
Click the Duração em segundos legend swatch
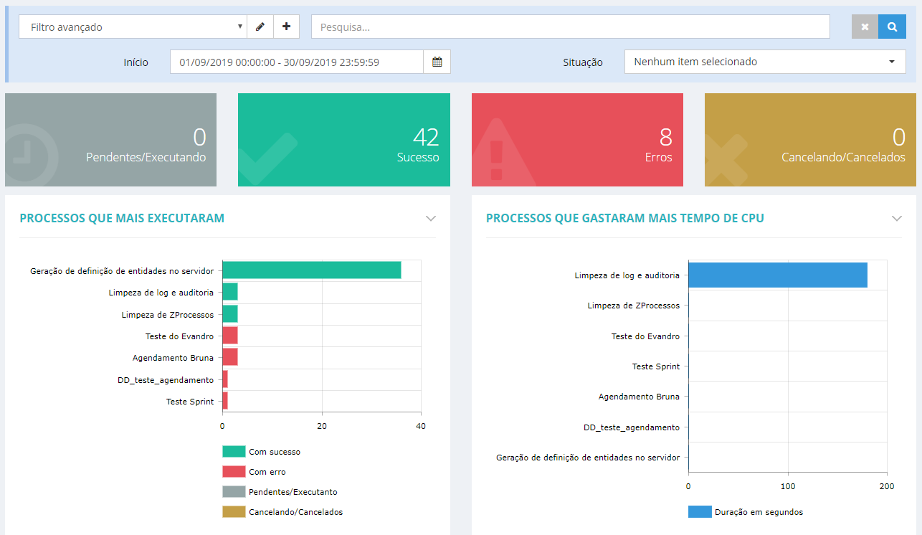[x=700, y=512]
